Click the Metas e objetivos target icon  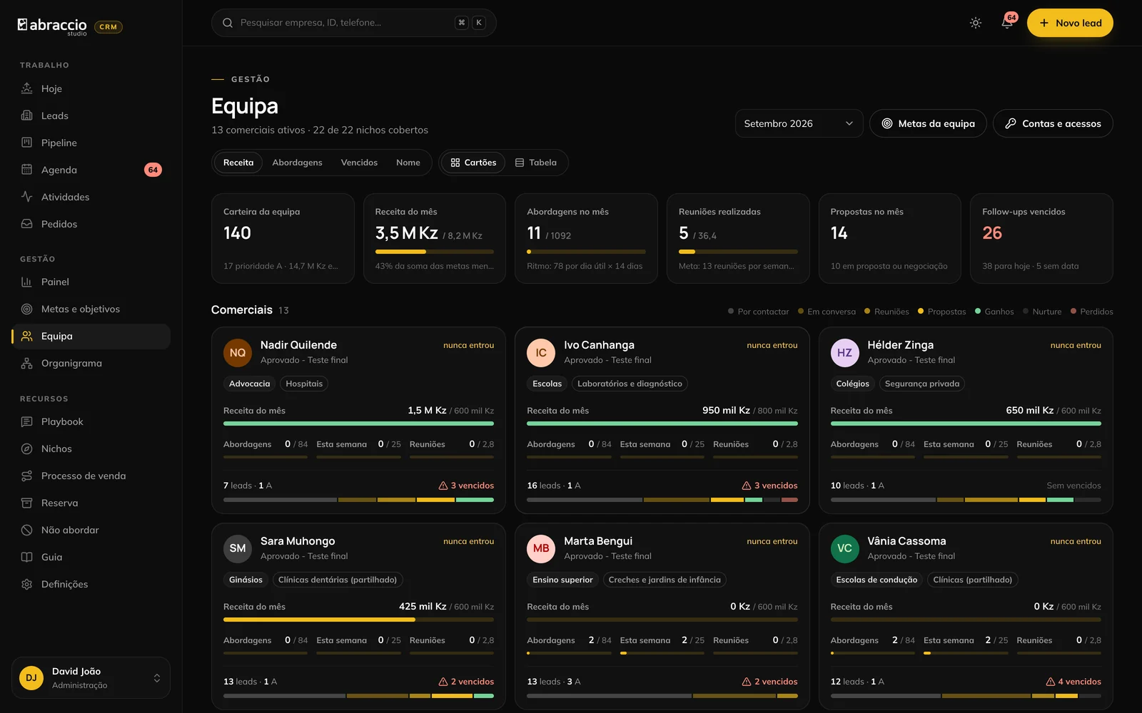26,309
